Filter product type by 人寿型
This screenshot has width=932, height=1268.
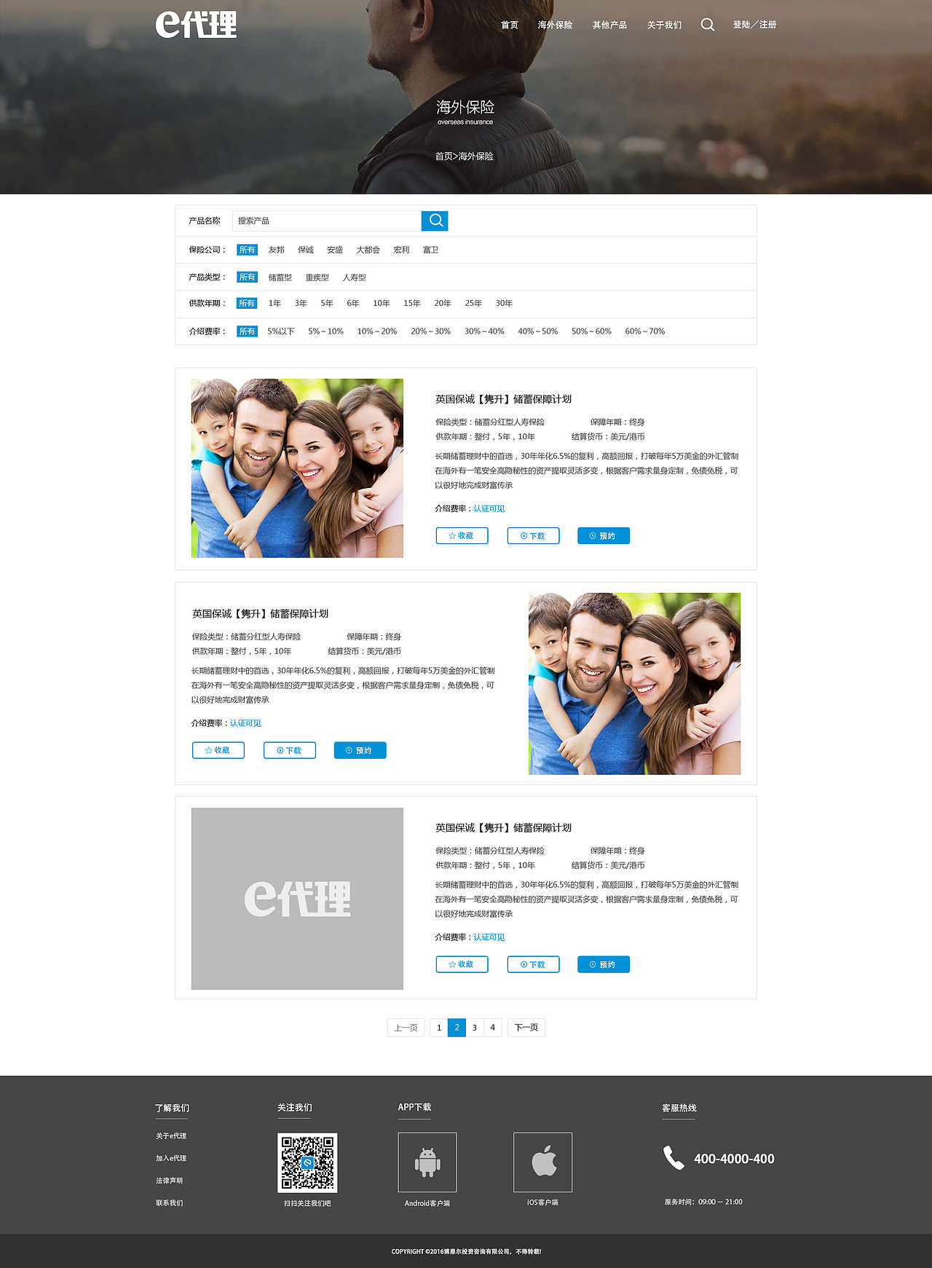click(355, 277)
